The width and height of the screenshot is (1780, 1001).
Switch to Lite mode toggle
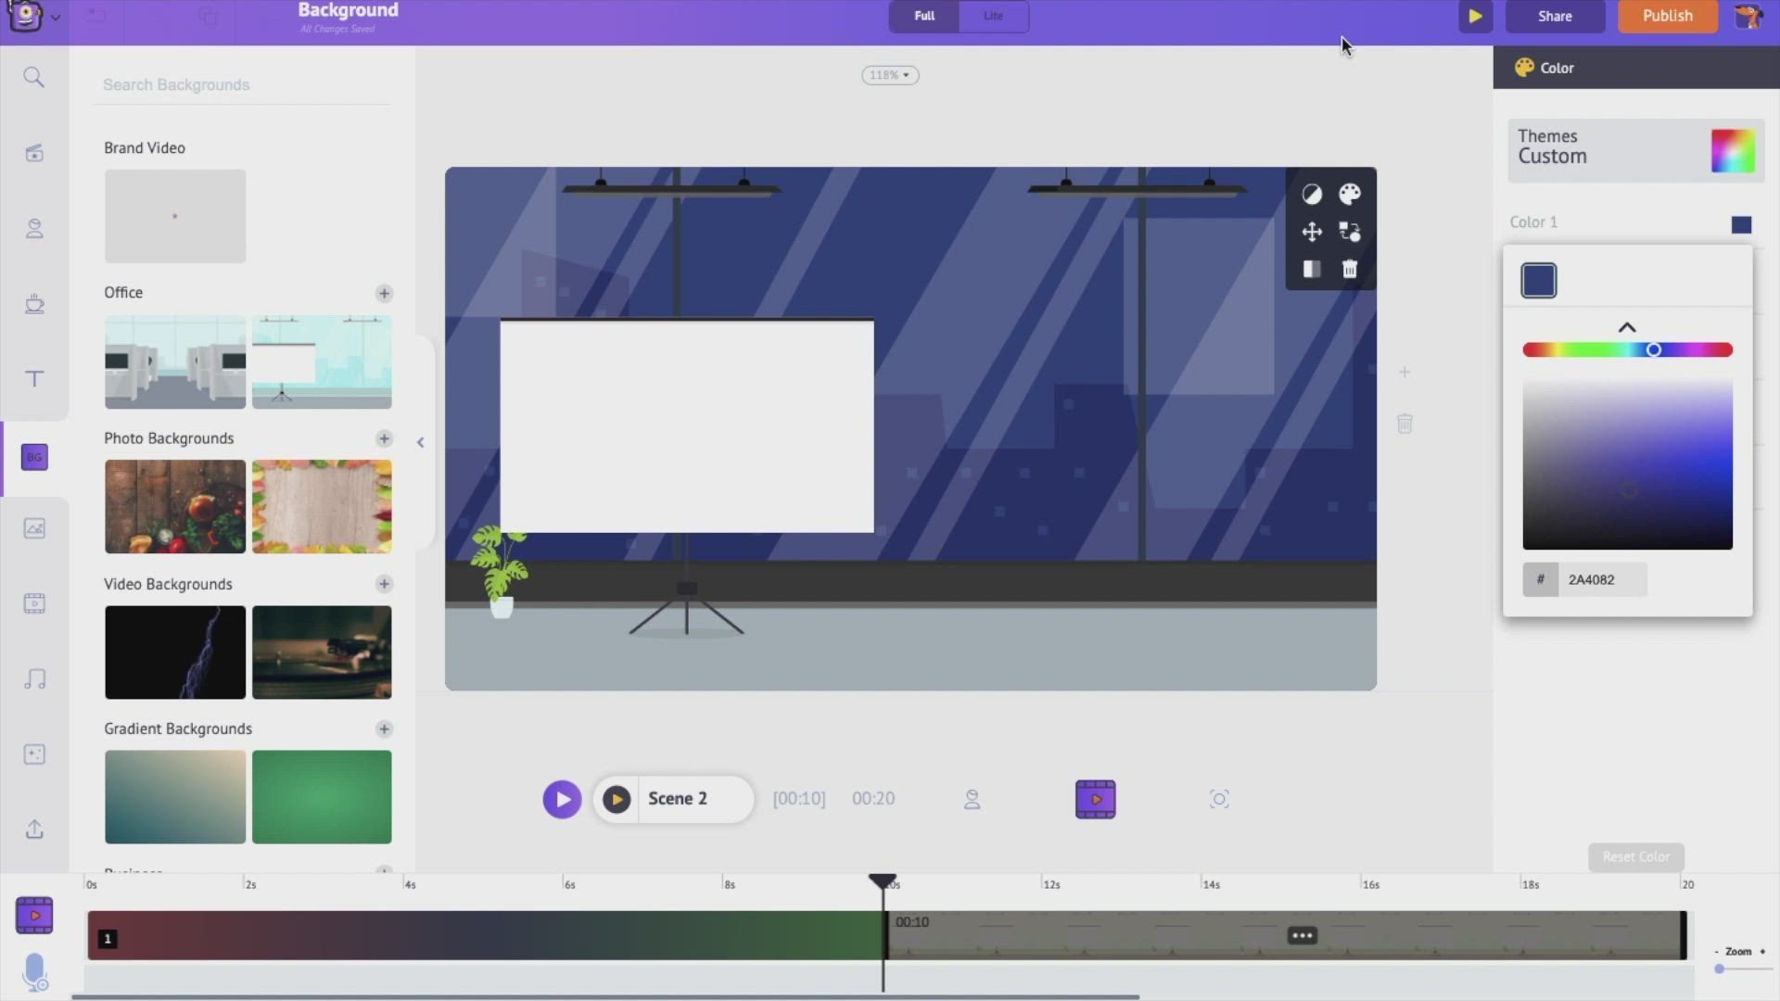[993, 16]
